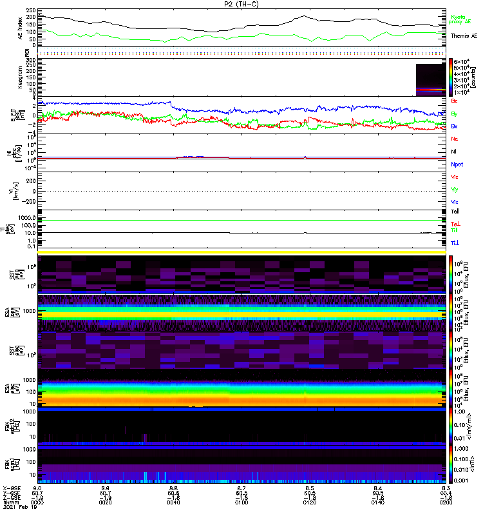Click the Keogram axis label
Screen dimensions: 483x516
click(x=20, y=77)
